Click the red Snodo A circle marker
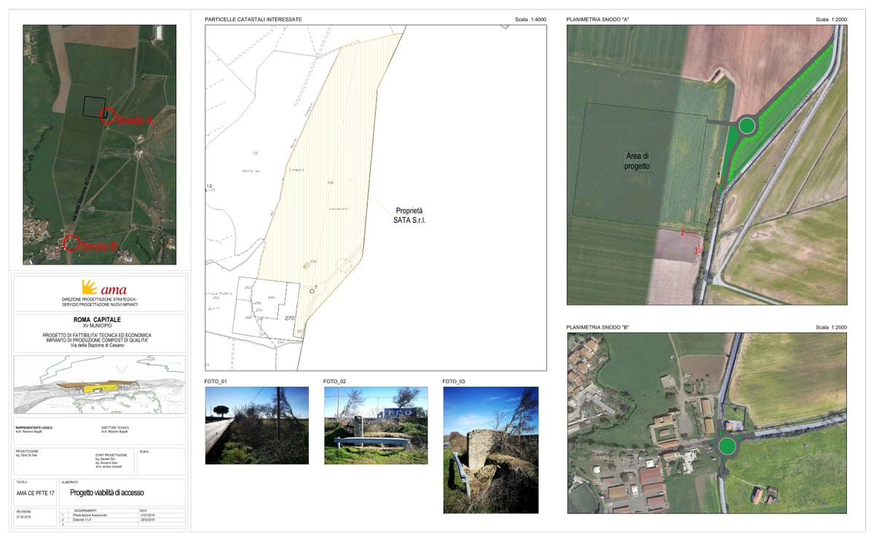This screenshot has height=541, width=874. click(x=107, y=115)
